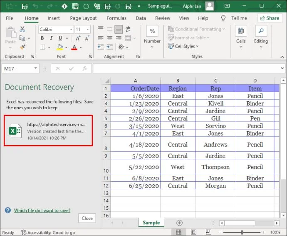Image resolution: width=287 pixels, height=236 pixels.
Task: Click the zoom out minus button
Action: coord(220,232)
